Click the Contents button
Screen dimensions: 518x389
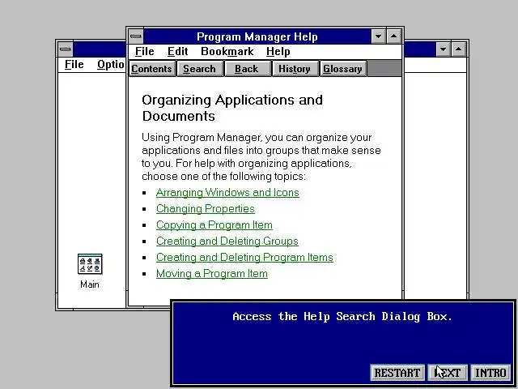pyautogui.click(x=151, y=69)
